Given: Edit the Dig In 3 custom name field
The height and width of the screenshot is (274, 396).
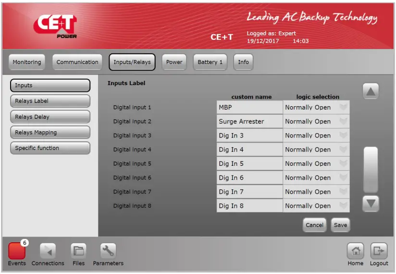Looking at the screenshot, I should point(249,136).
